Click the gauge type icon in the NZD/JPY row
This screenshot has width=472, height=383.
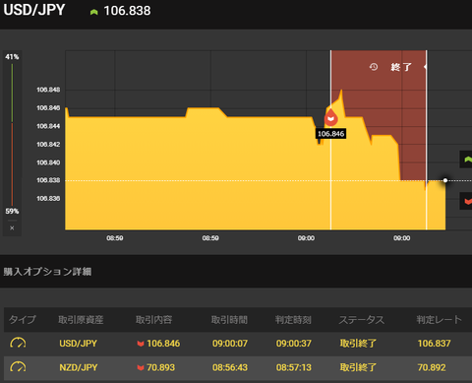pyautogui.click(x=18, y=367)
